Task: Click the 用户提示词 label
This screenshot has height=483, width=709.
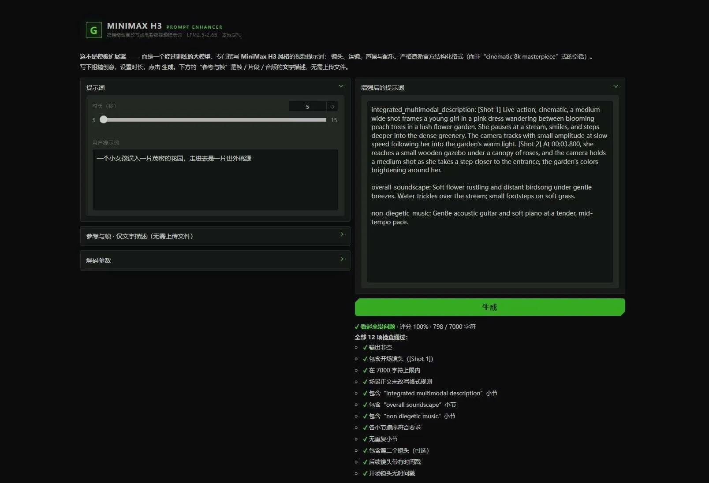Action: [x=105, y=143]
